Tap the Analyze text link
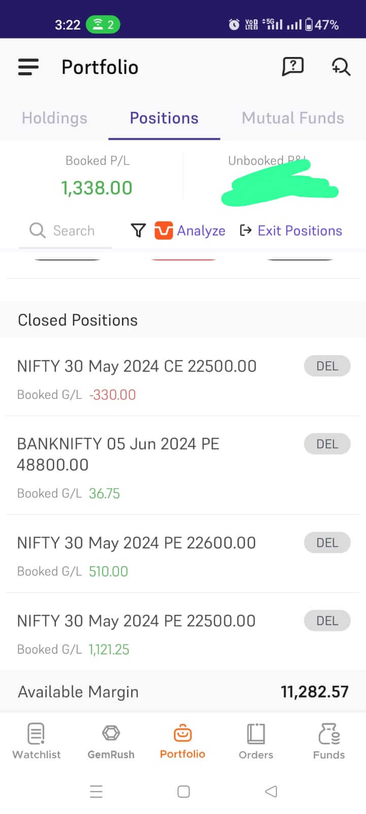The image size is (366, 814). (x=201, y=230)
